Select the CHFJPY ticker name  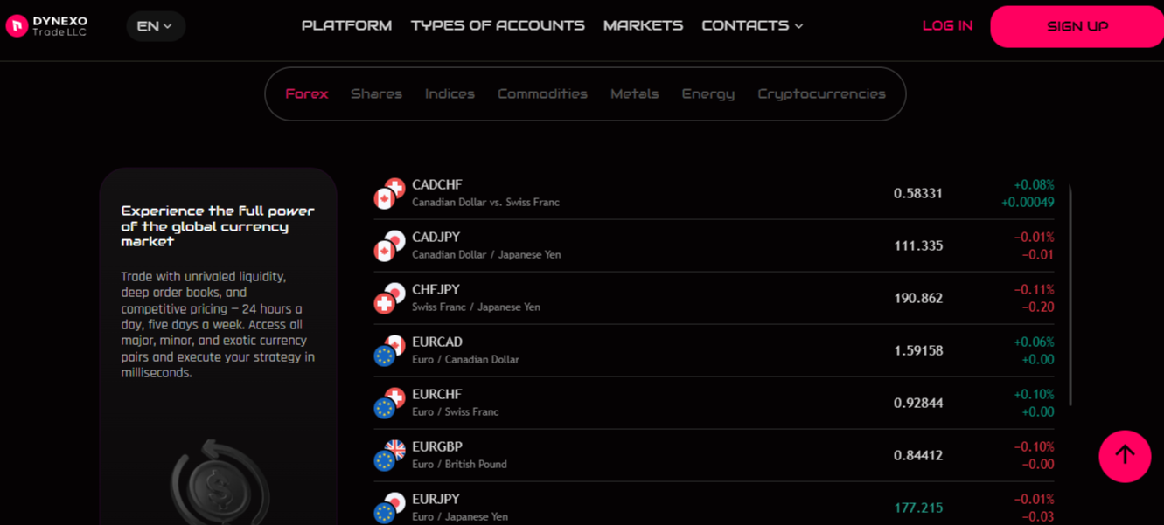pyautogui.click(x=436, y=289)
